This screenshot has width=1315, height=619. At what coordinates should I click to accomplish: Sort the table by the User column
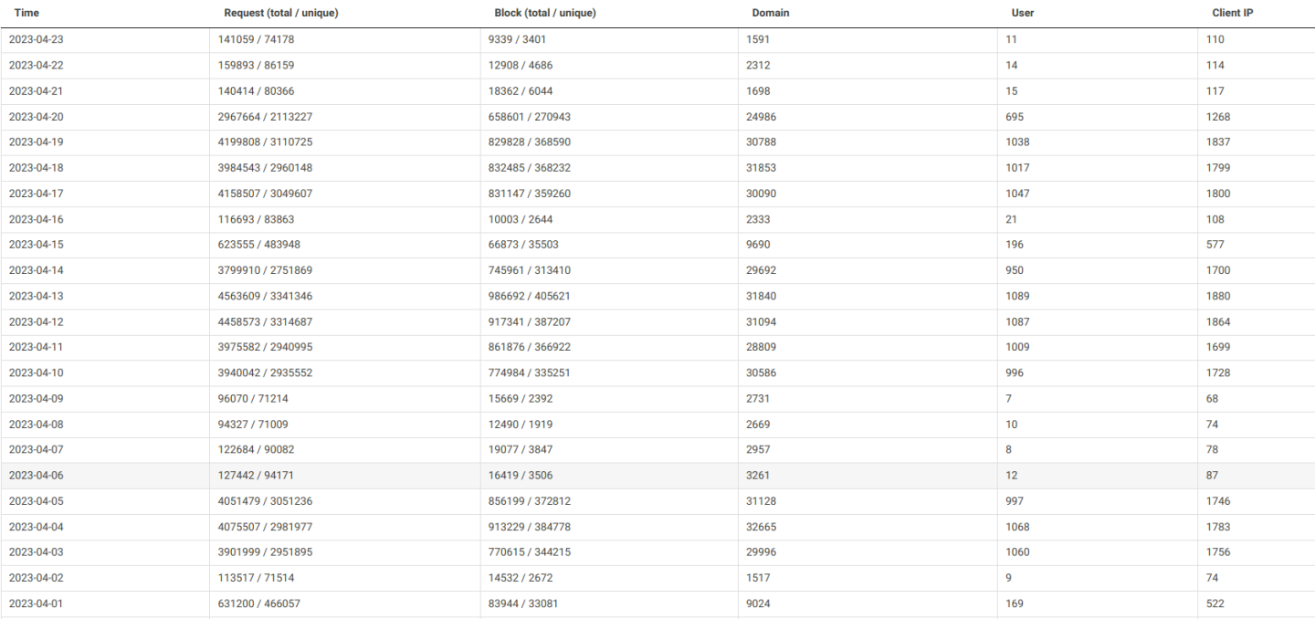coord(1022,13)
